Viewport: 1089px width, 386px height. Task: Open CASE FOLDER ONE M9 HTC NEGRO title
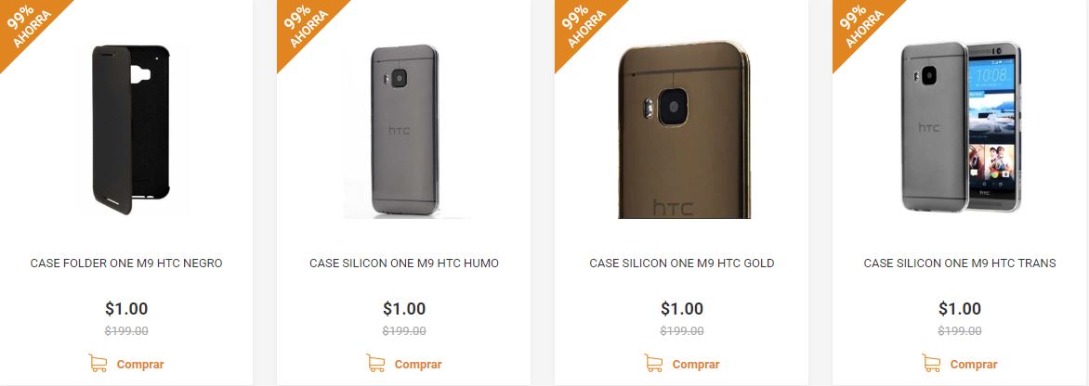126,264
